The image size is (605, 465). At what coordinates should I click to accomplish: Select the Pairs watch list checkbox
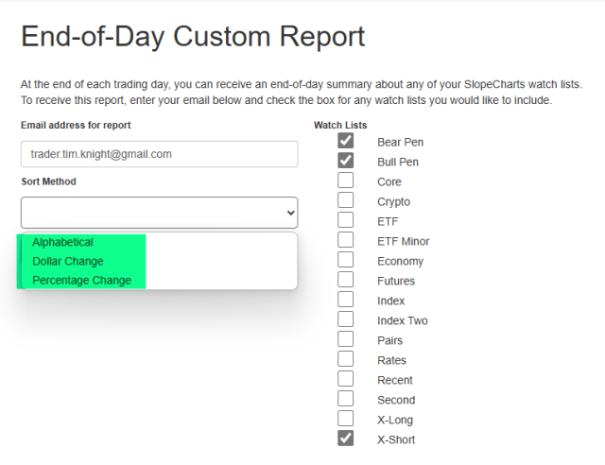(x=346, y=340)
